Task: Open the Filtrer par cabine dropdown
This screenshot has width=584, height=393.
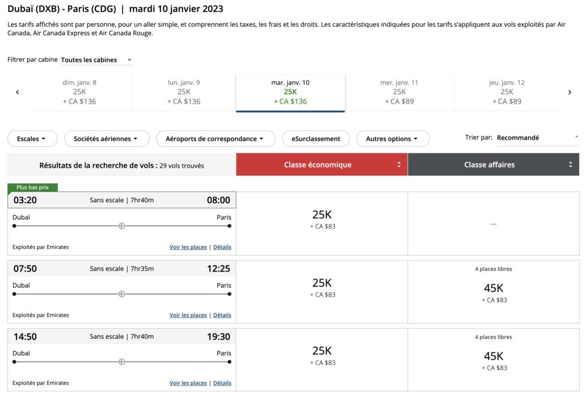Action: 96,60
